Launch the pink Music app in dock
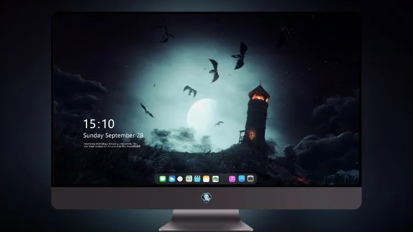The height and width of the screenshot is (232, 413). point(232,179)
